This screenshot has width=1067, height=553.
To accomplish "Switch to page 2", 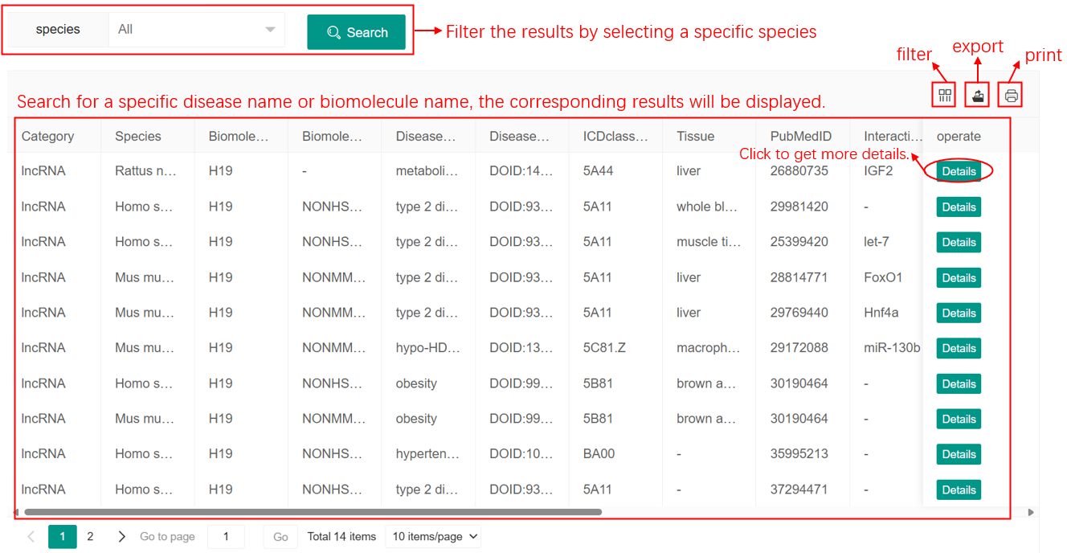I will (x=90, y=536).
